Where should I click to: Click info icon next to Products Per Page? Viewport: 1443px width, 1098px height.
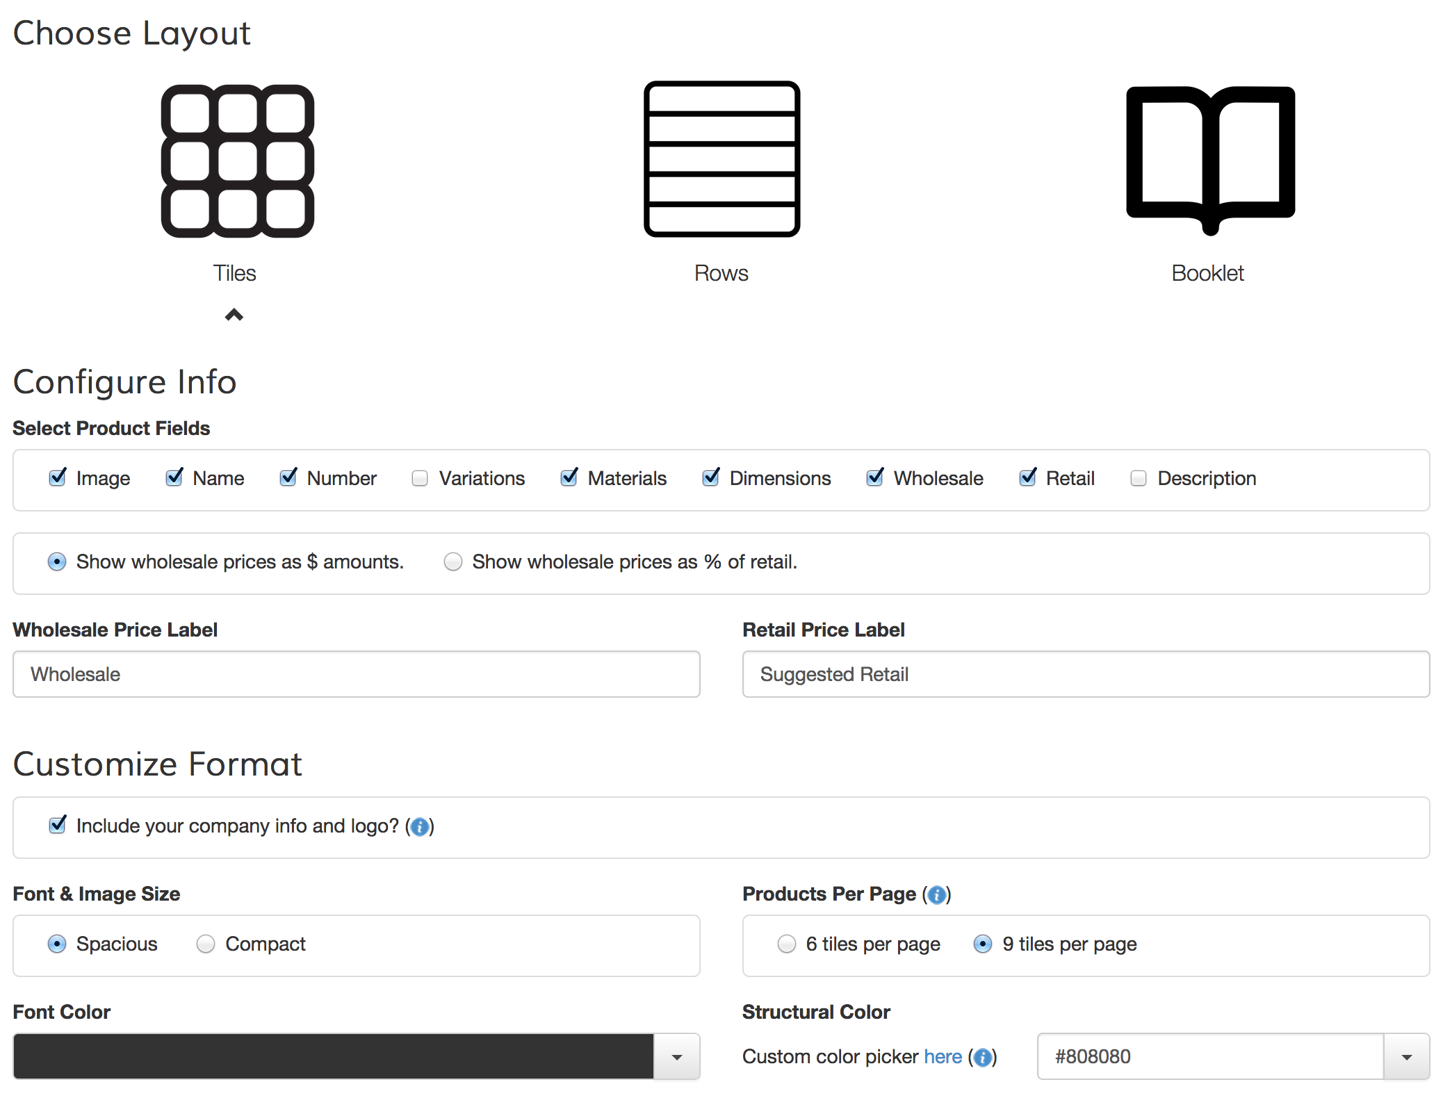(x=936, y=895)
